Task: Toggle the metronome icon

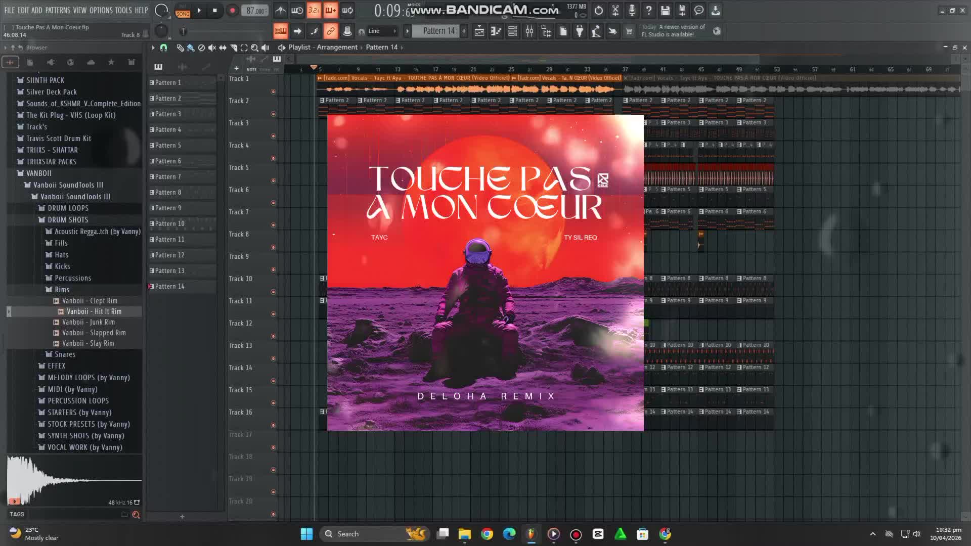Action: click(x=281, y=10)
